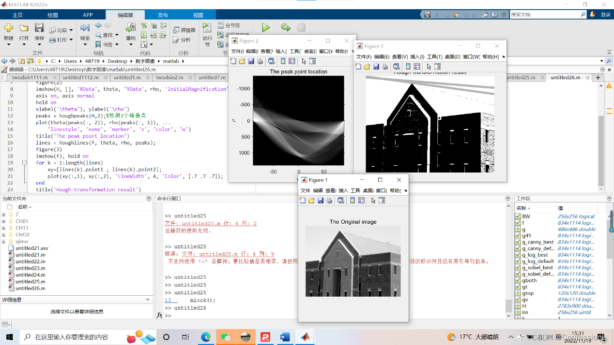614x345 pixels.
Task: Click the checkbox icon next to g_log_best
Action: [x=519, y=255]
